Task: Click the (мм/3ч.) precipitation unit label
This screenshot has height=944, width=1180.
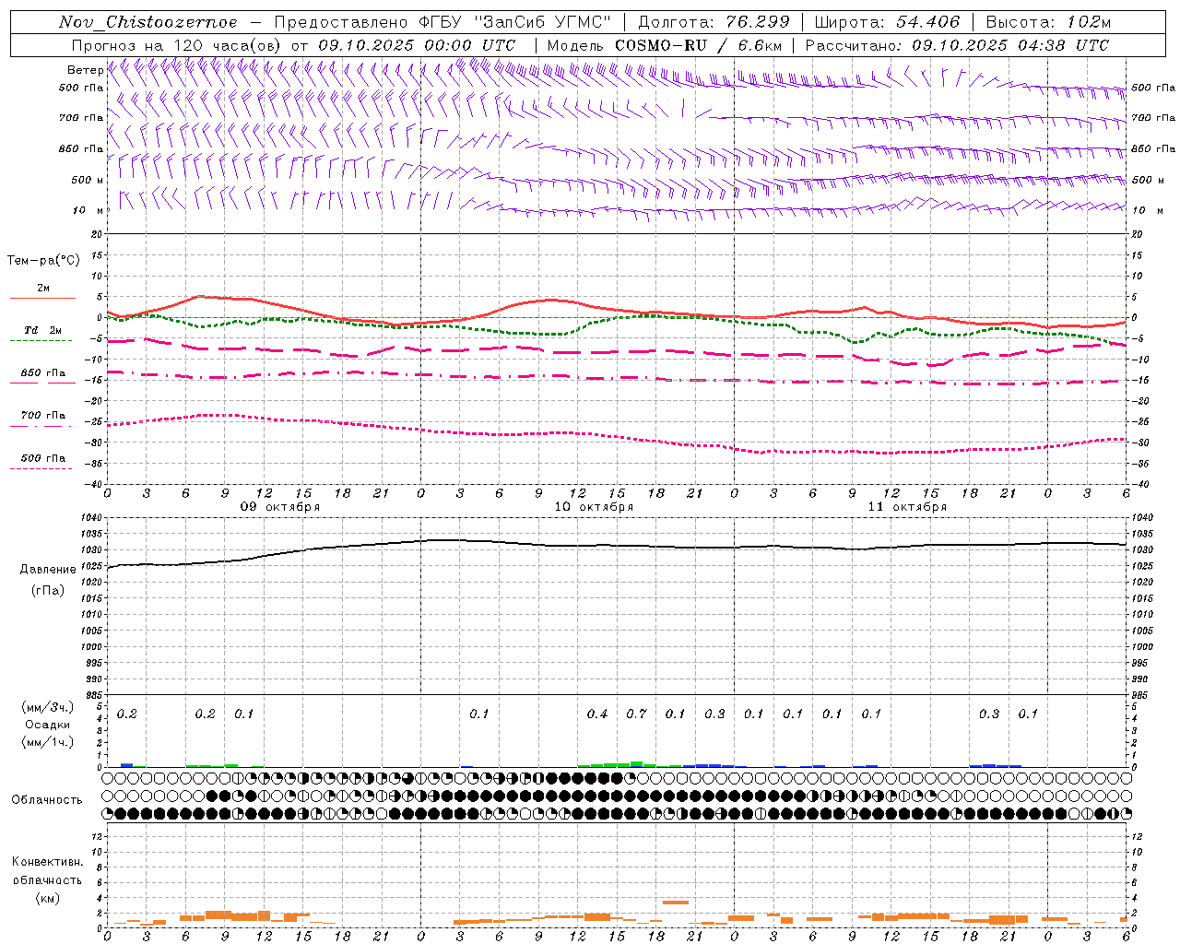Action: coord(47,707)
